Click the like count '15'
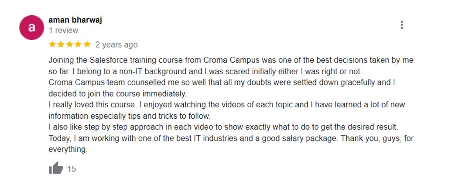 (x=72, y=169)
